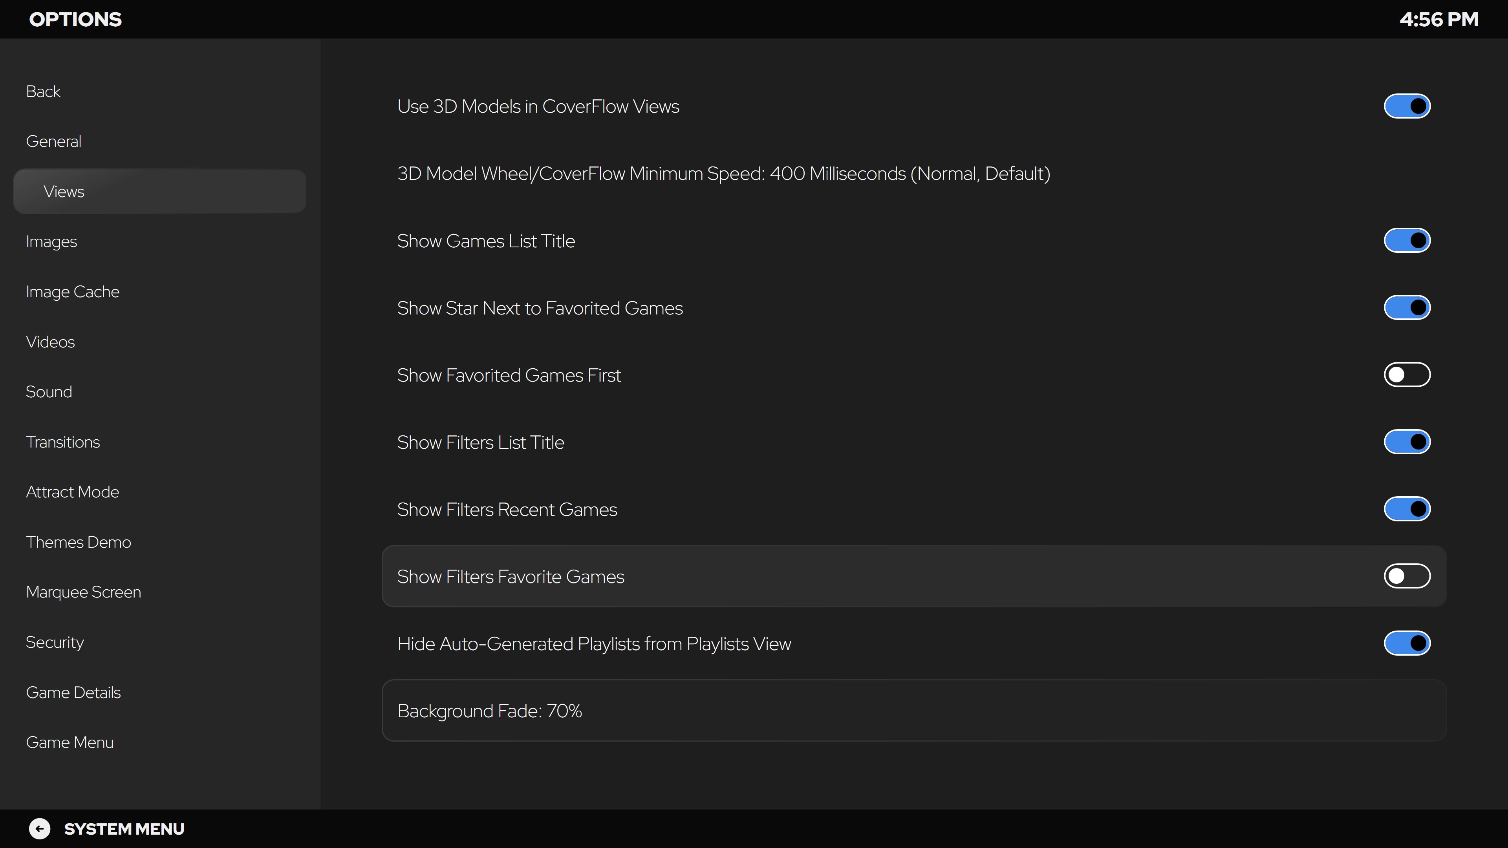Open the 3D Model Wheel/CoverFlow Minimum Speed option
Screen dimensions: 1508x848
[x=914, y=174]
